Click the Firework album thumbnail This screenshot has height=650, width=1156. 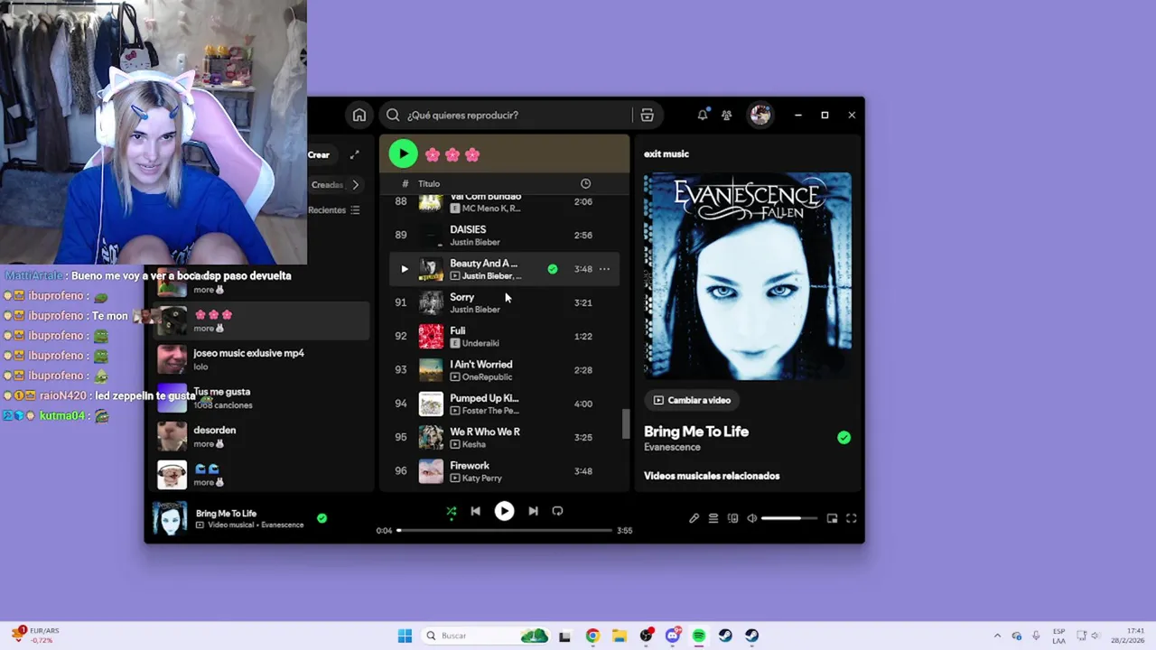(432, 470)
